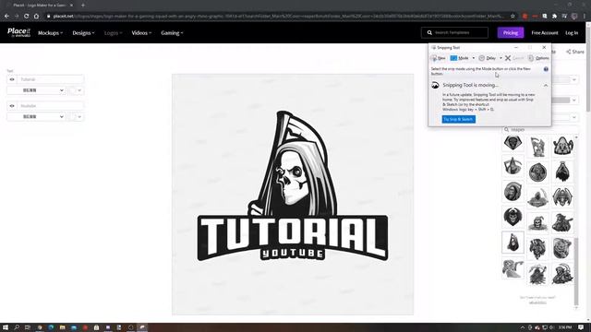This screenshot has height=332, width=591.
Task: Click the red extension icon in Chrome toolbar
Action: 525,17
